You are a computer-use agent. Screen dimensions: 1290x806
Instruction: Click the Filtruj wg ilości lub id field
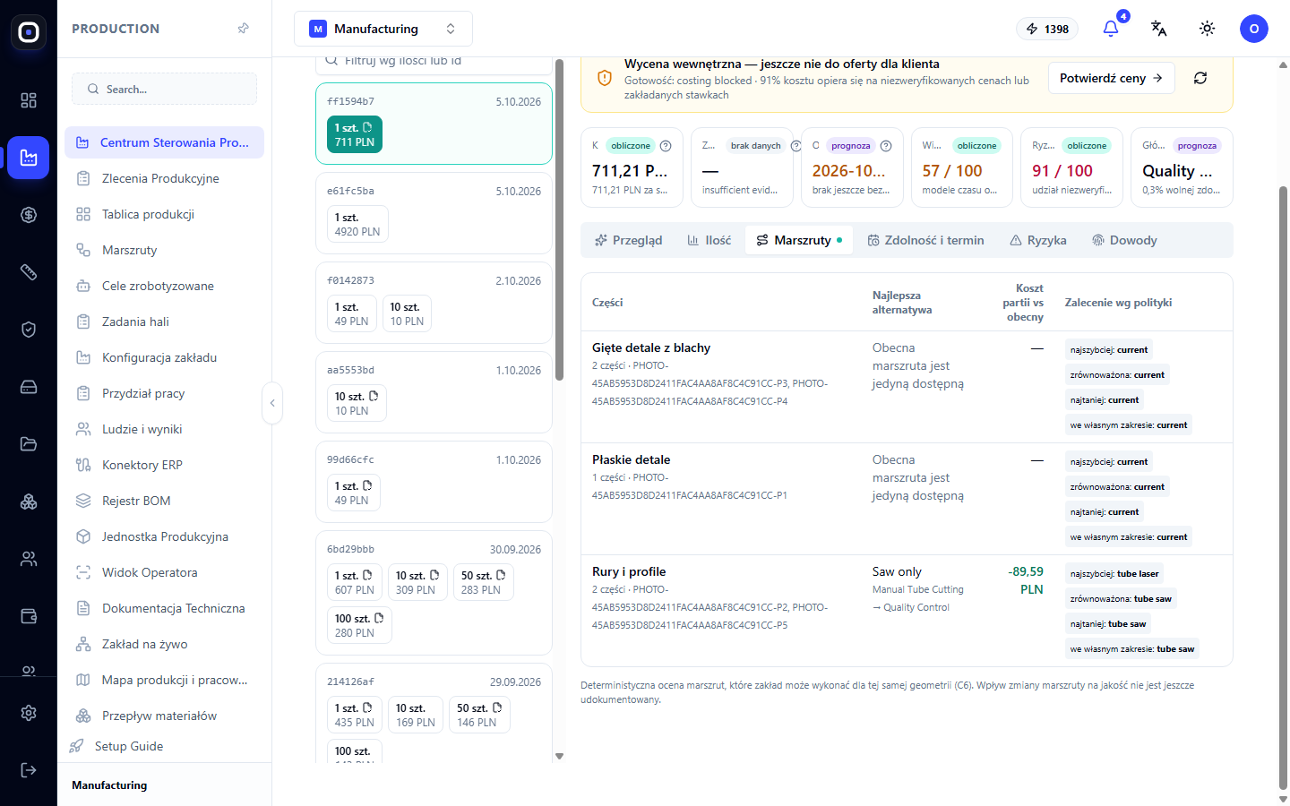tap(434, 62)
